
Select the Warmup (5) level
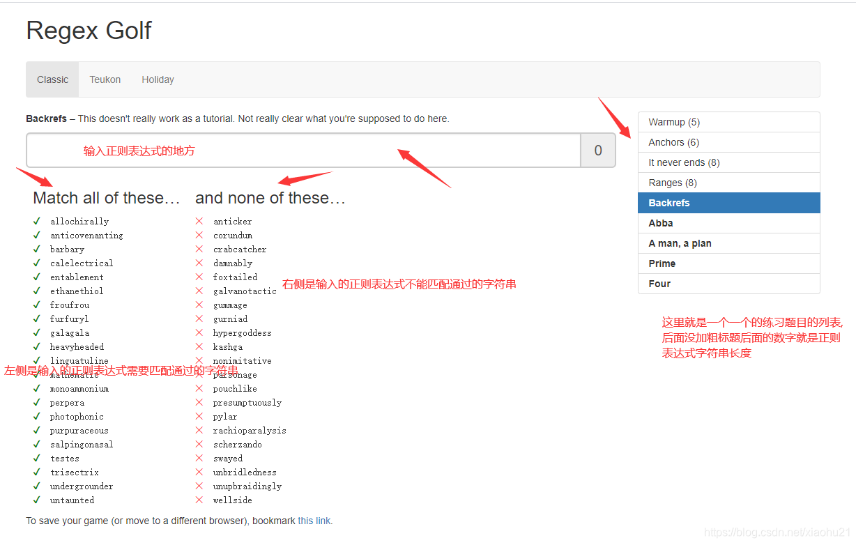[728, 122]
